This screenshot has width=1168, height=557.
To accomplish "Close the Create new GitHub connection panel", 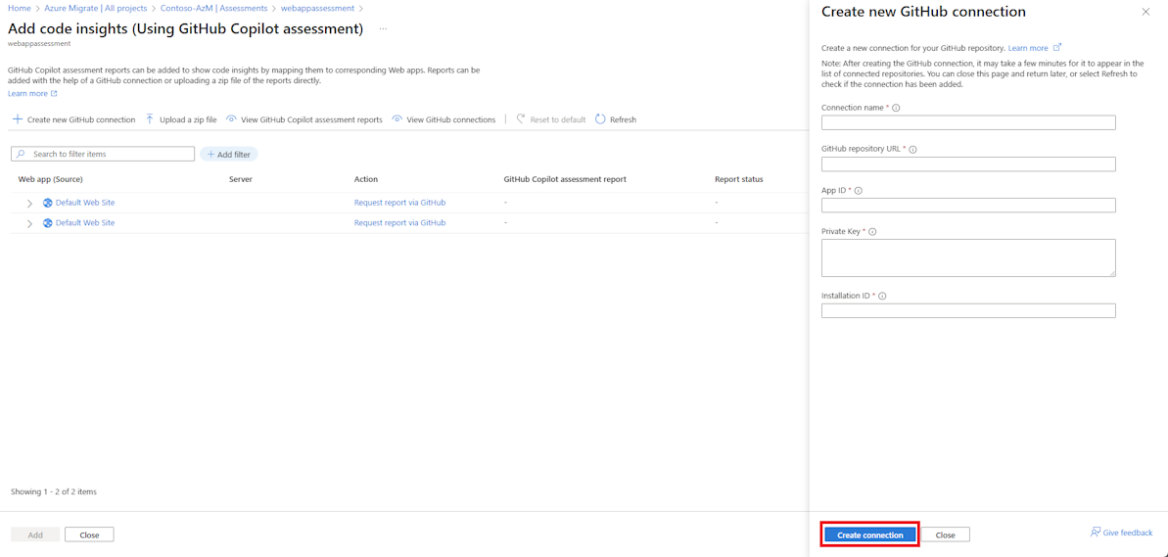I will coord(1145,12).
